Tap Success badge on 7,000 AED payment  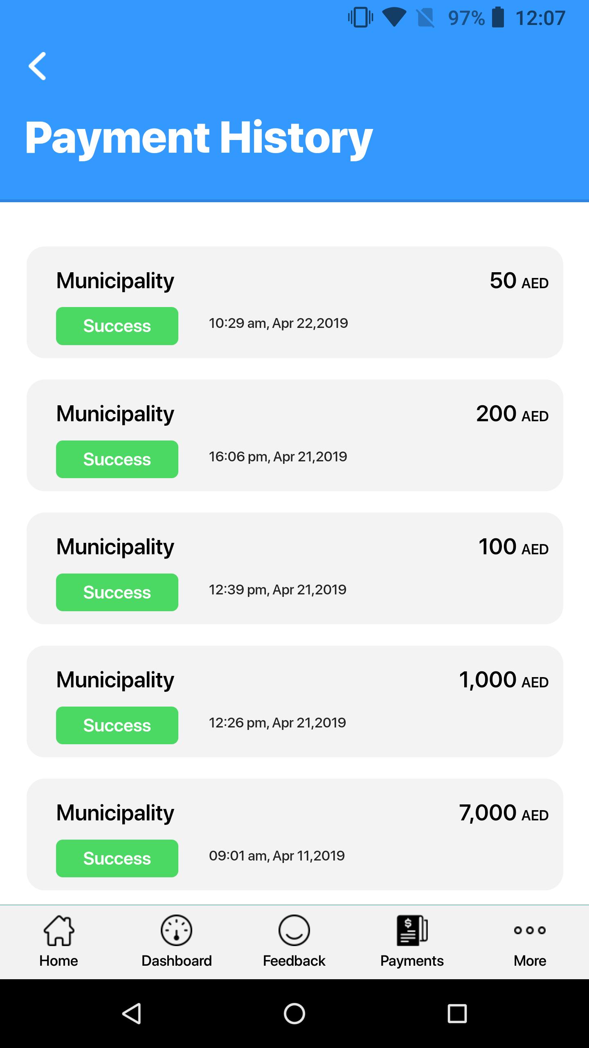click(117, 858)
